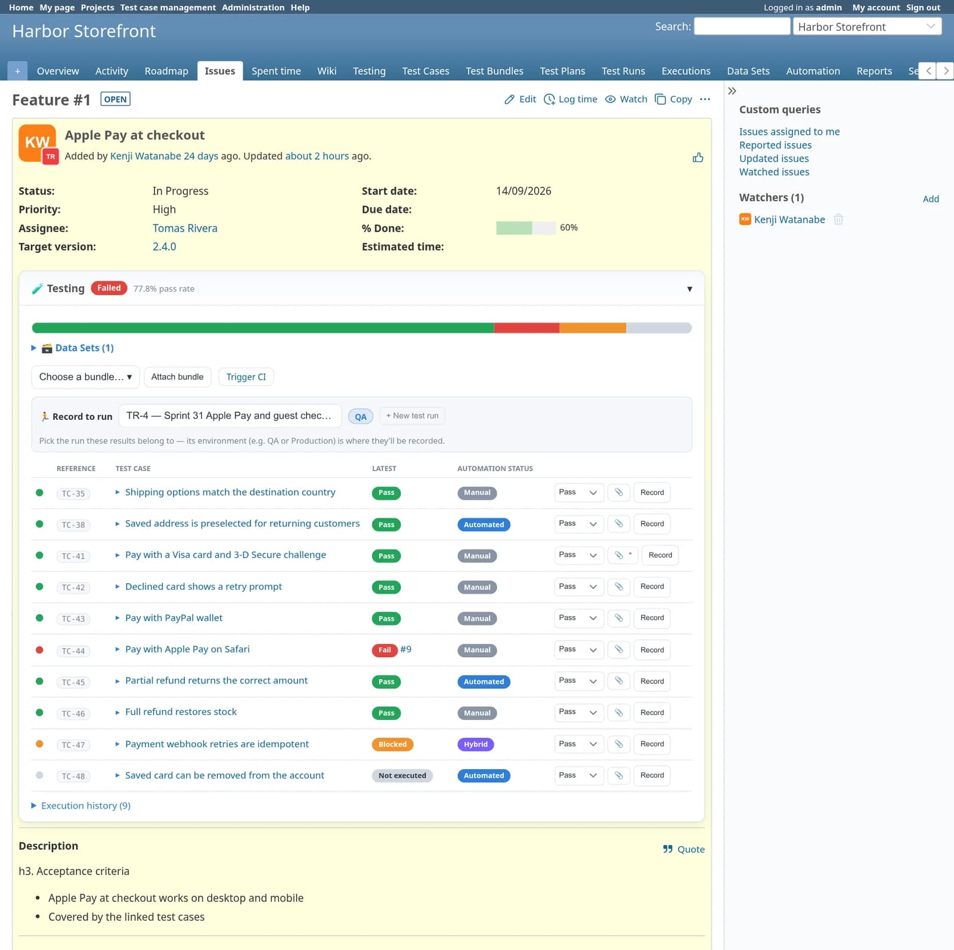954x950 pixels.
Task: Toggle Watch on this issue
Action: (626, 99)
